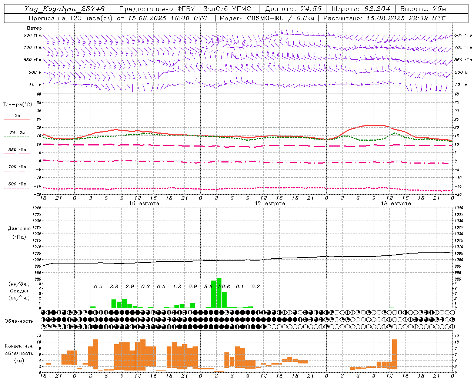Click the 'Давление' pressure panel label
The height and width of the screenshot is (379, 474).
point(19,229)
